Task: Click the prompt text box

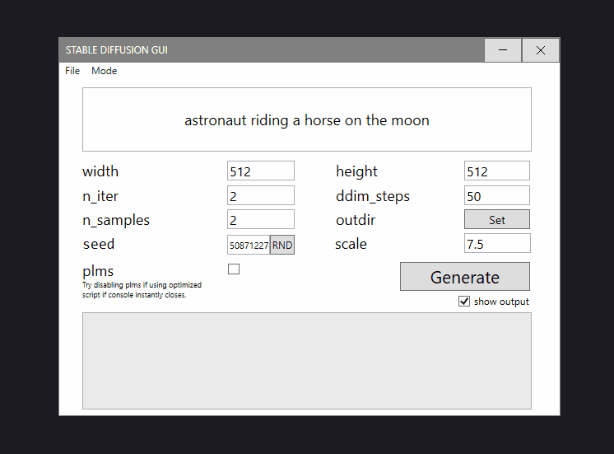Action: (x=307, y=119)
